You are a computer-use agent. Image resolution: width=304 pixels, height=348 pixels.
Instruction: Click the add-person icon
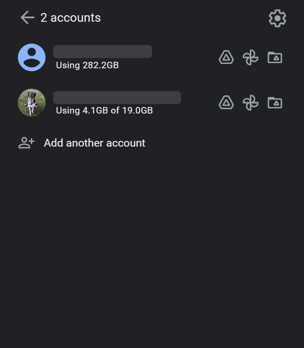click(26, 143)
